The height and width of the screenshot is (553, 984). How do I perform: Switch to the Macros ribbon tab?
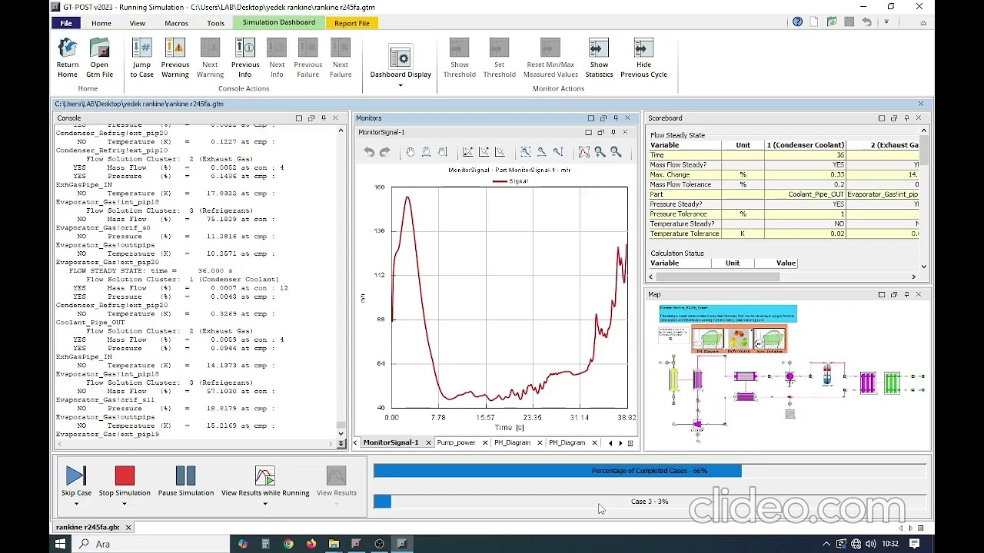click(x=176, y=23)
